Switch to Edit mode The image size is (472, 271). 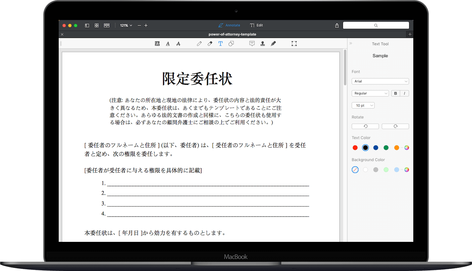pyautogui.click(x=256, y=25)
